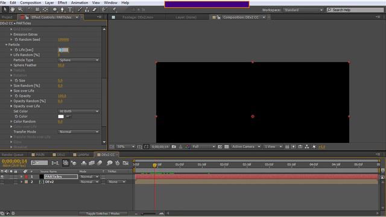386x217 pixels.
Task: Open the Effect menu
Action: tap(62, 2)
